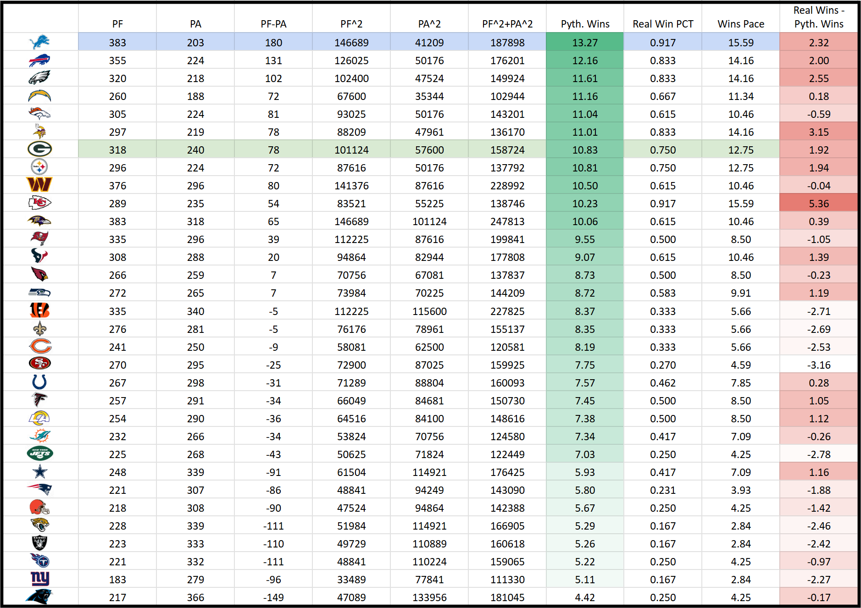Click the Washington Commanders W logo
Image resolution: width=861 pixels, height=608 pixels.
pos(39,185)
